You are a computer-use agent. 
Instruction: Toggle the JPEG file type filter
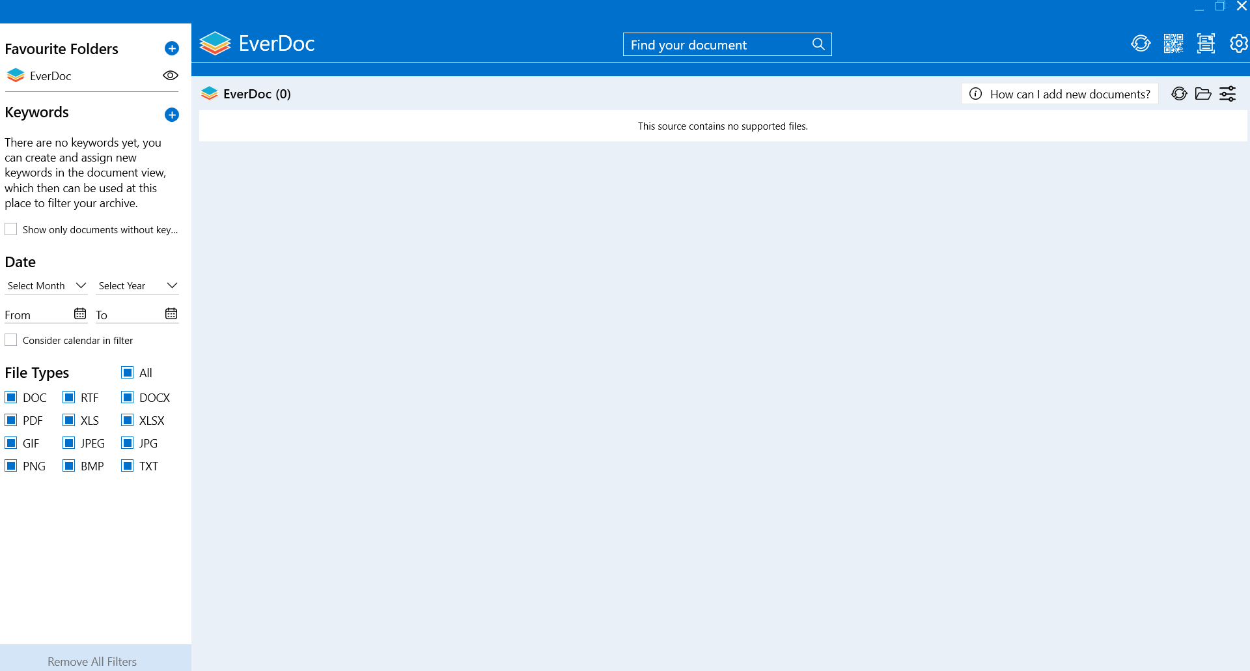click(x=69, y=443)
